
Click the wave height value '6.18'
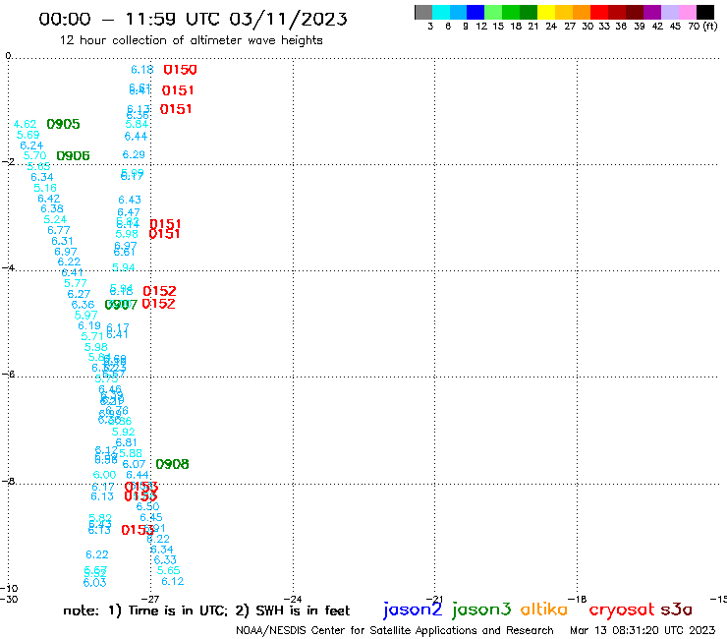[141, 70]
